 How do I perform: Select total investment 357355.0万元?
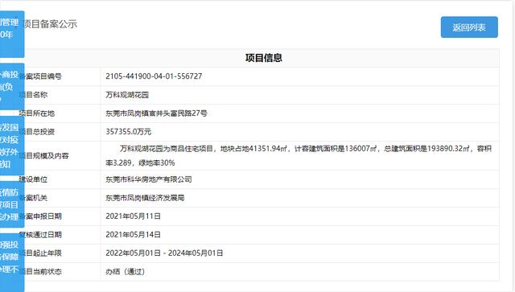tap(129, 132)
